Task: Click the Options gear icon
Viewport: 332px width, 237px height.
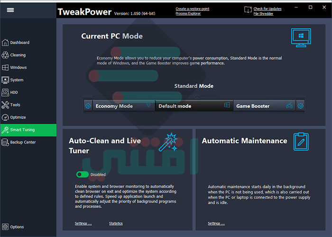Action: [x=5, y=227]
